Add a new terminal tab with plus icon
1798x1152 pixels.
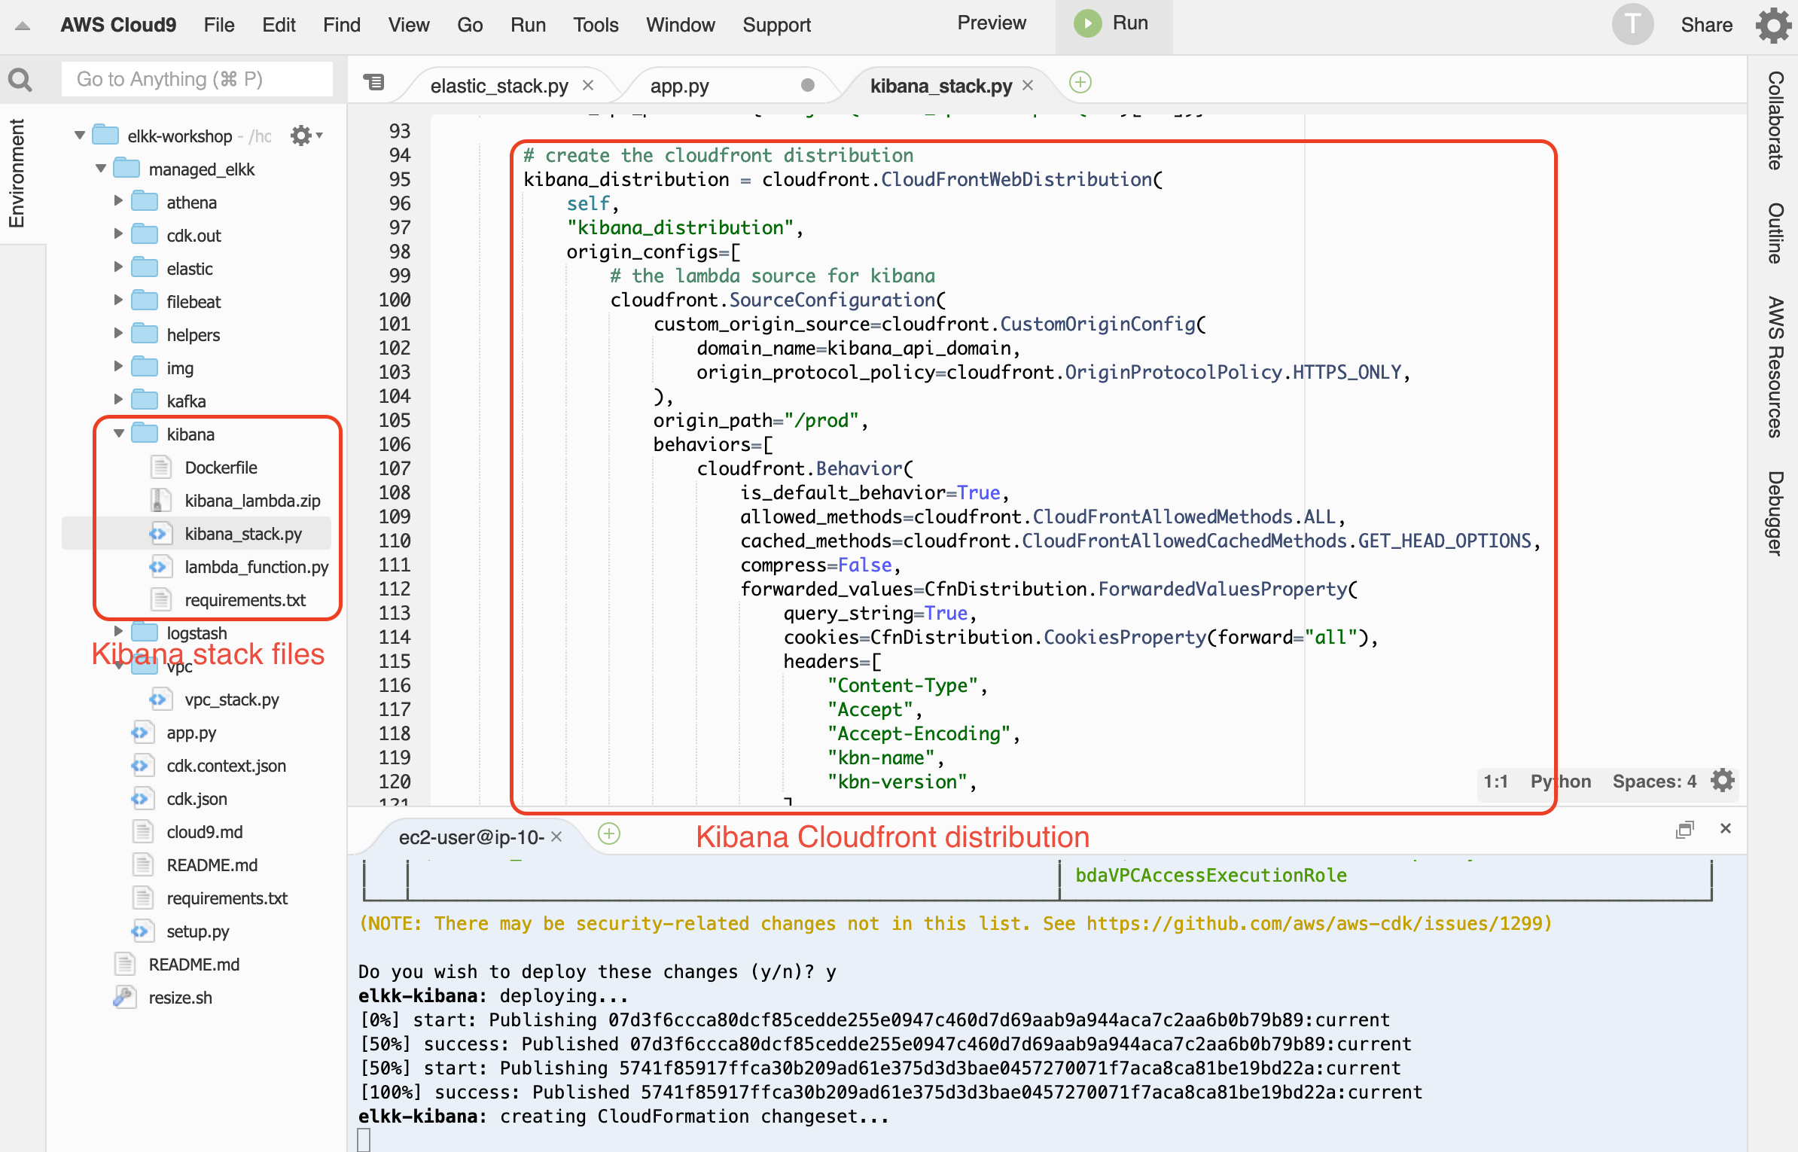608,834
